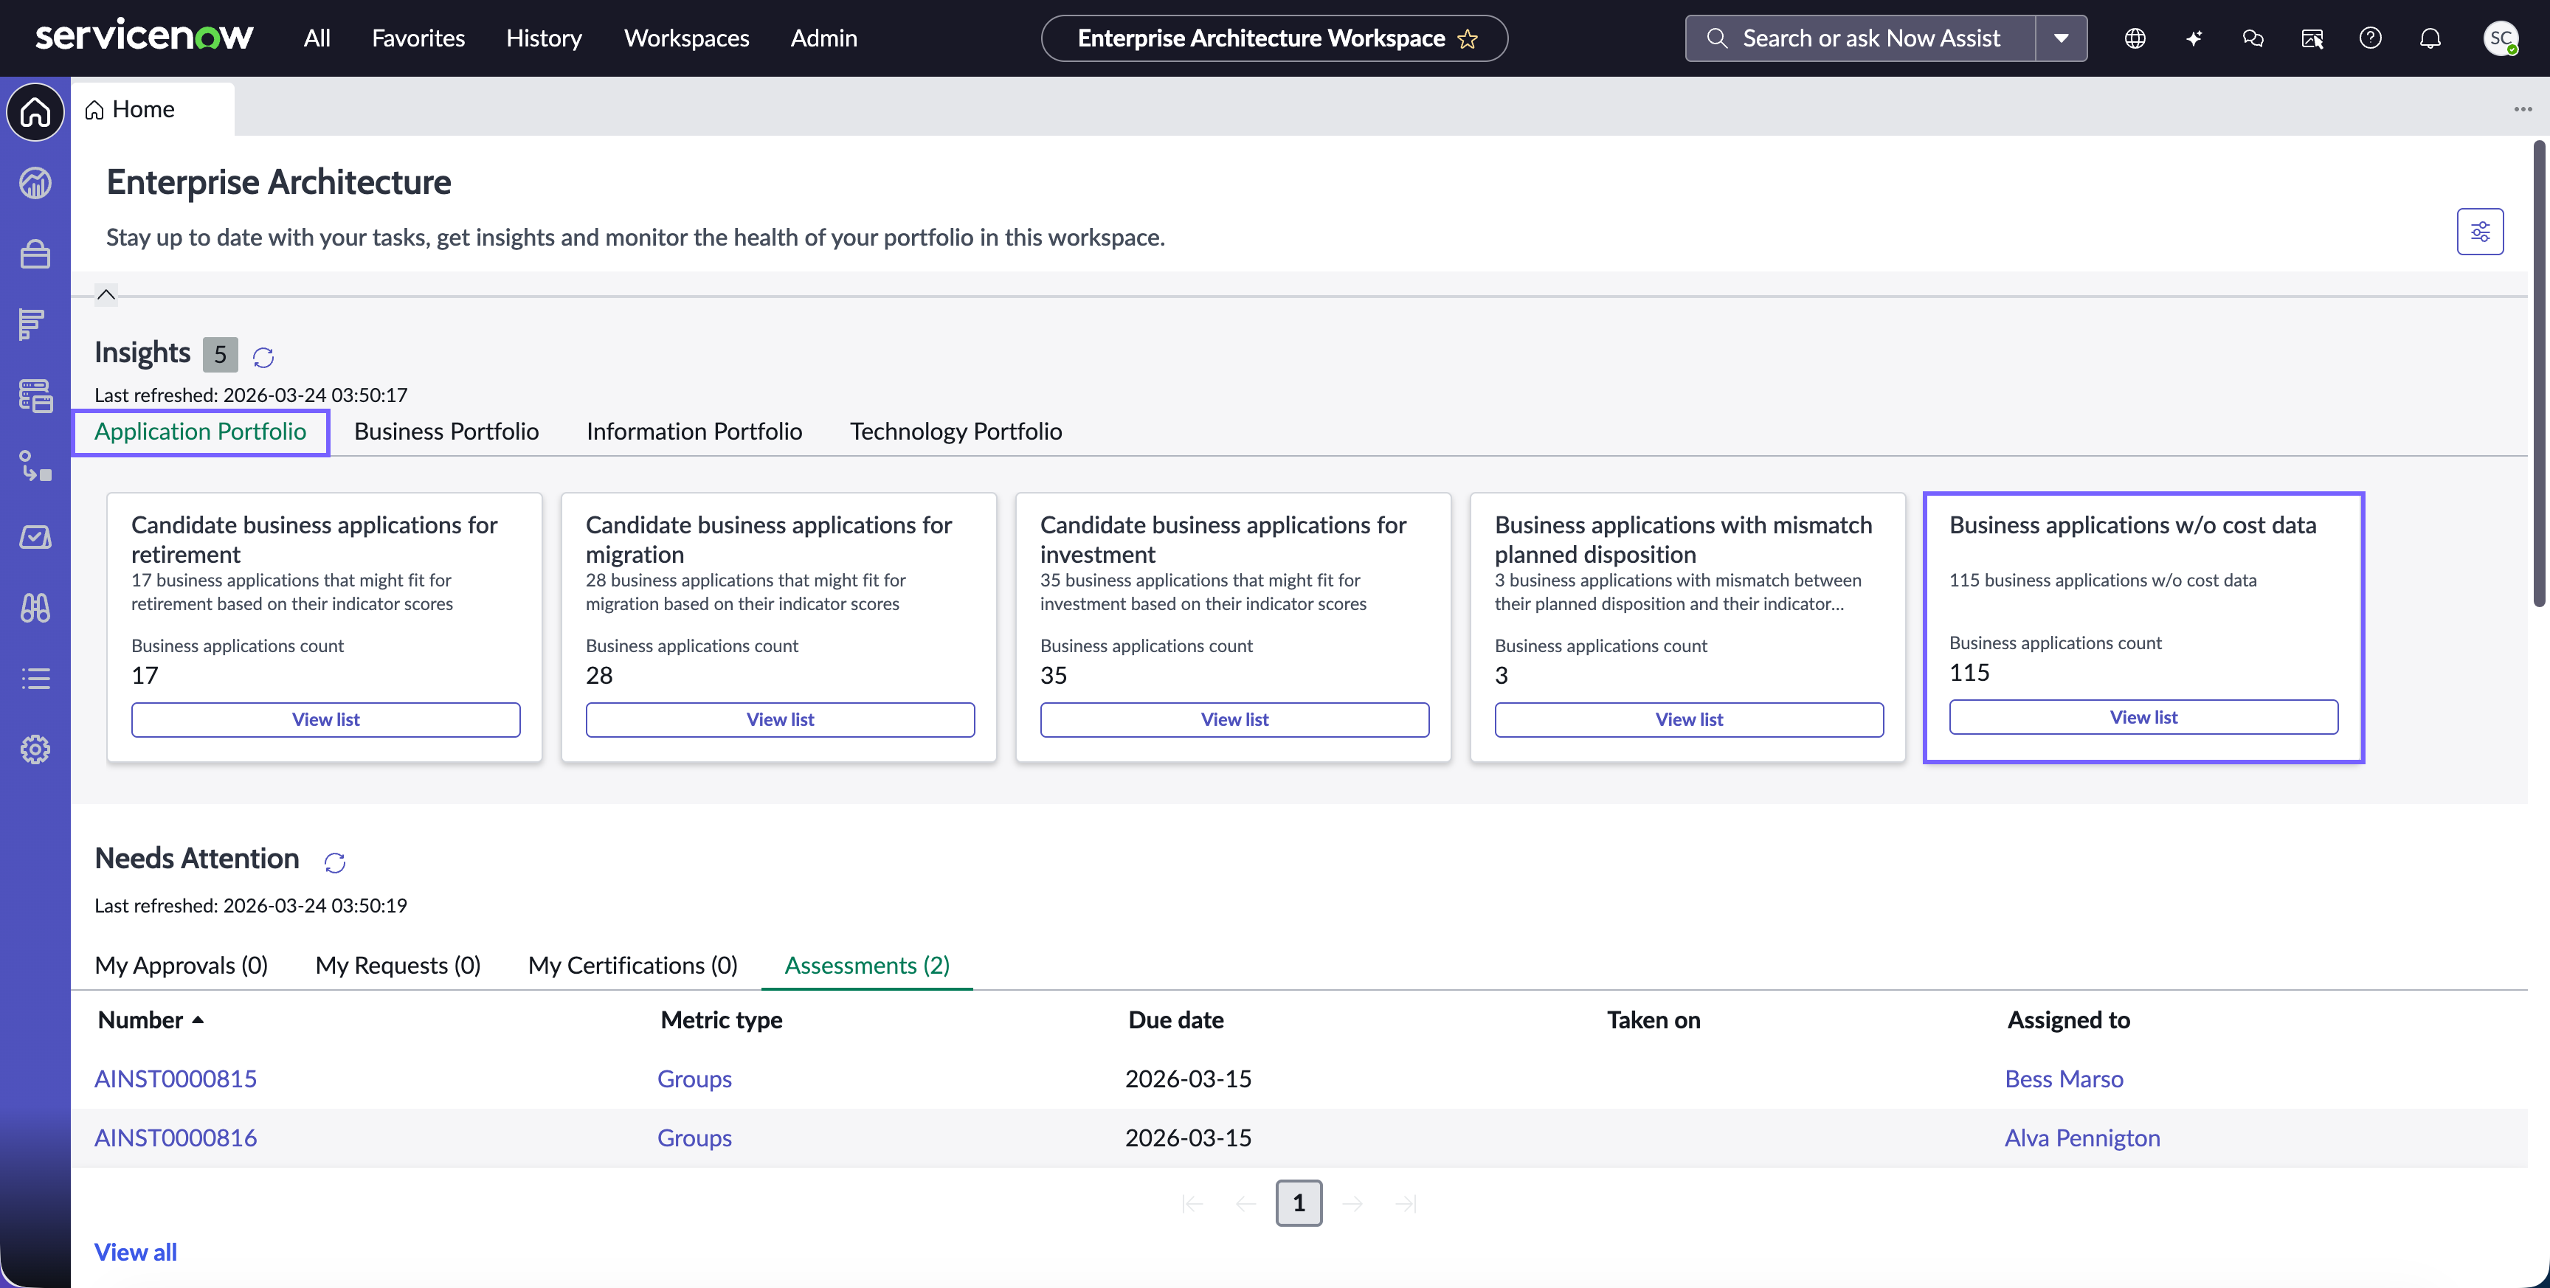
Task: Open My Certifications (0) tab
Action: (x=632, y=965)
